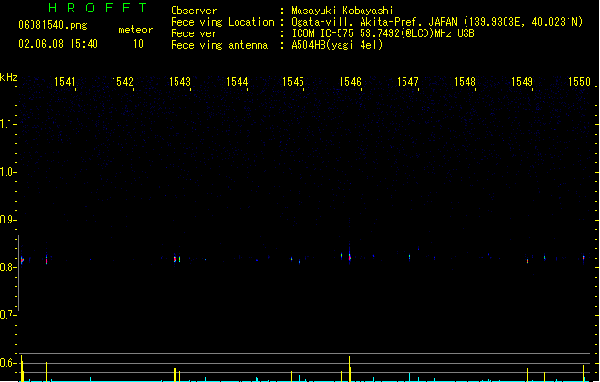The width and height of the screenshot is (600, 382).
Task: Click the A504HB(yagi 4el) antenna text
Action: 337,45
